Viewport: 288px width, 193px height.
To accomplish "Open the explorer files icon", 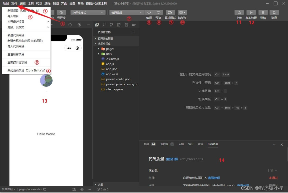I will (97, 25).
